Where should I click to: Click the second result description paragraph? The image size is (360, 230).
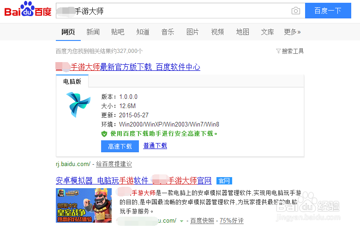click(210, 202)
